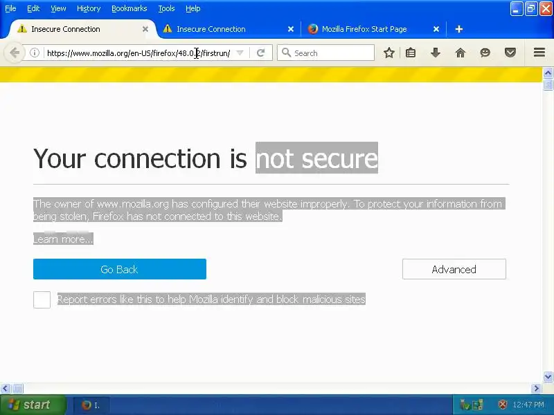The height and width of the screenshot is (415, 554).
Task: Bookmark this page with the star icon
Action: pos(389,53)
